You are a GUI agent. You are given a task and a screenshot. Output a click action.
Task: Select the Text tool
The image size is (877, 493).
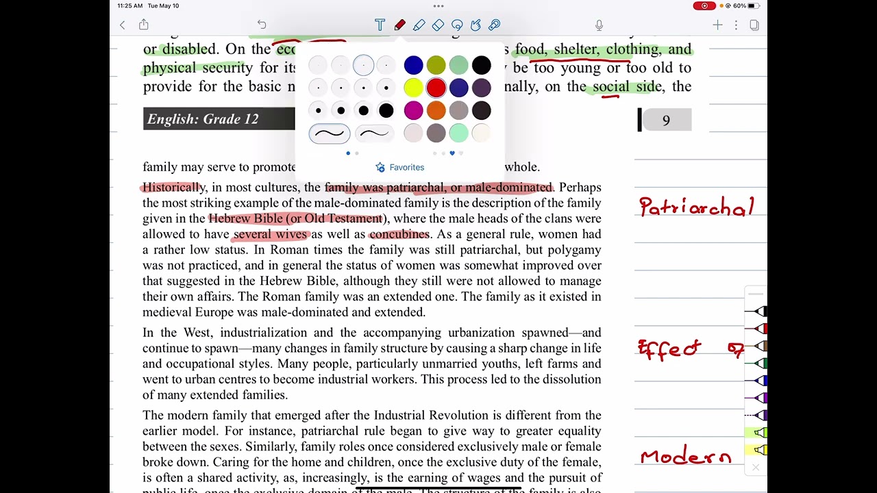[x=380, y=25]
